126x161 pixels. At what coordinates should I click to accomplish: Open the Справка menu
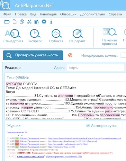[115, 14]
